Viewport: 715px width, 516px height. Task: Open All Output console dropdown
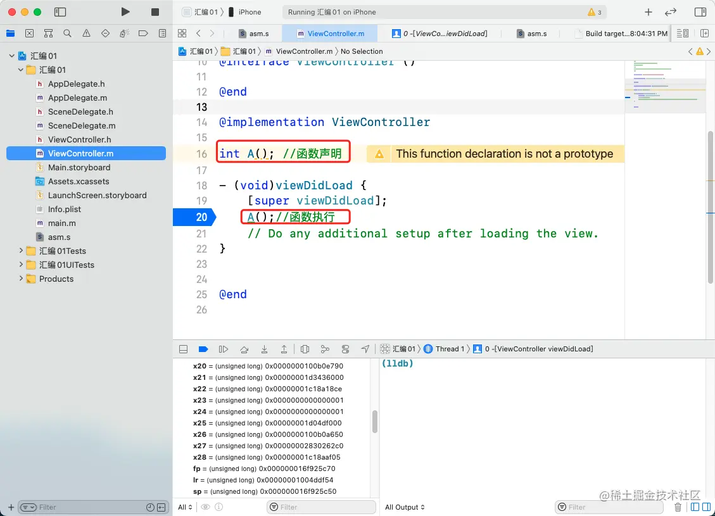405,507
